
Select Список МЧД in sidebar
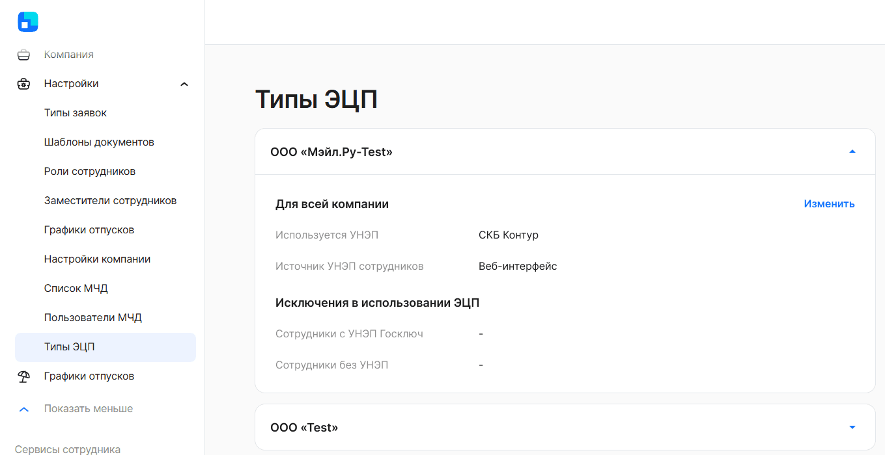pyautogui.click(x=76, y=289)
